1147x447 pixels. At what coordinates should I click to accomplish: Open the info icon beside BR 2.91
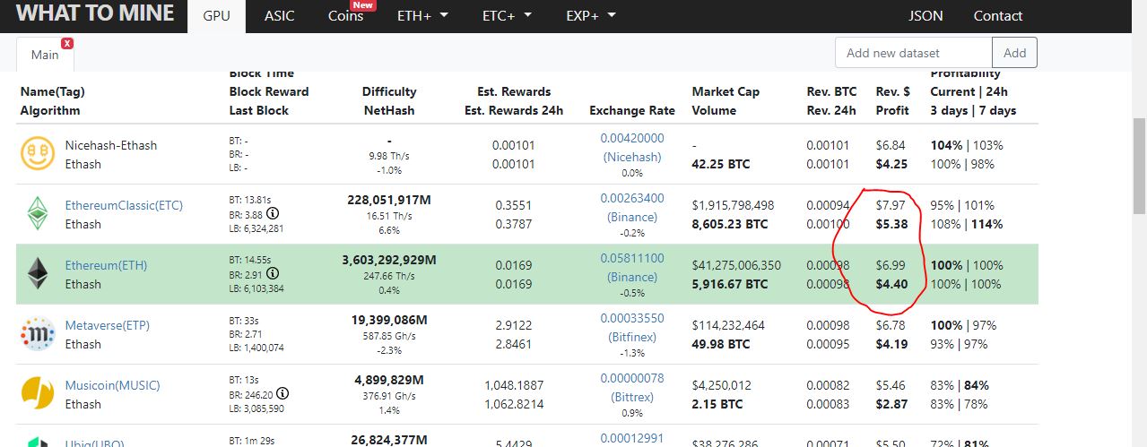coord(273,273)
